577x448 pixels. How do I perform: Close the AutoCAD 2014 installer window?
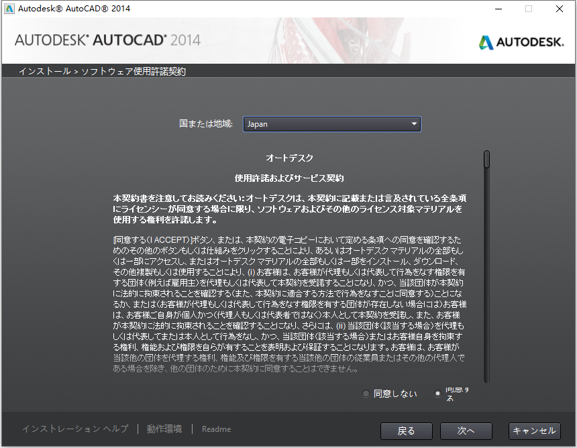(560, 9)
